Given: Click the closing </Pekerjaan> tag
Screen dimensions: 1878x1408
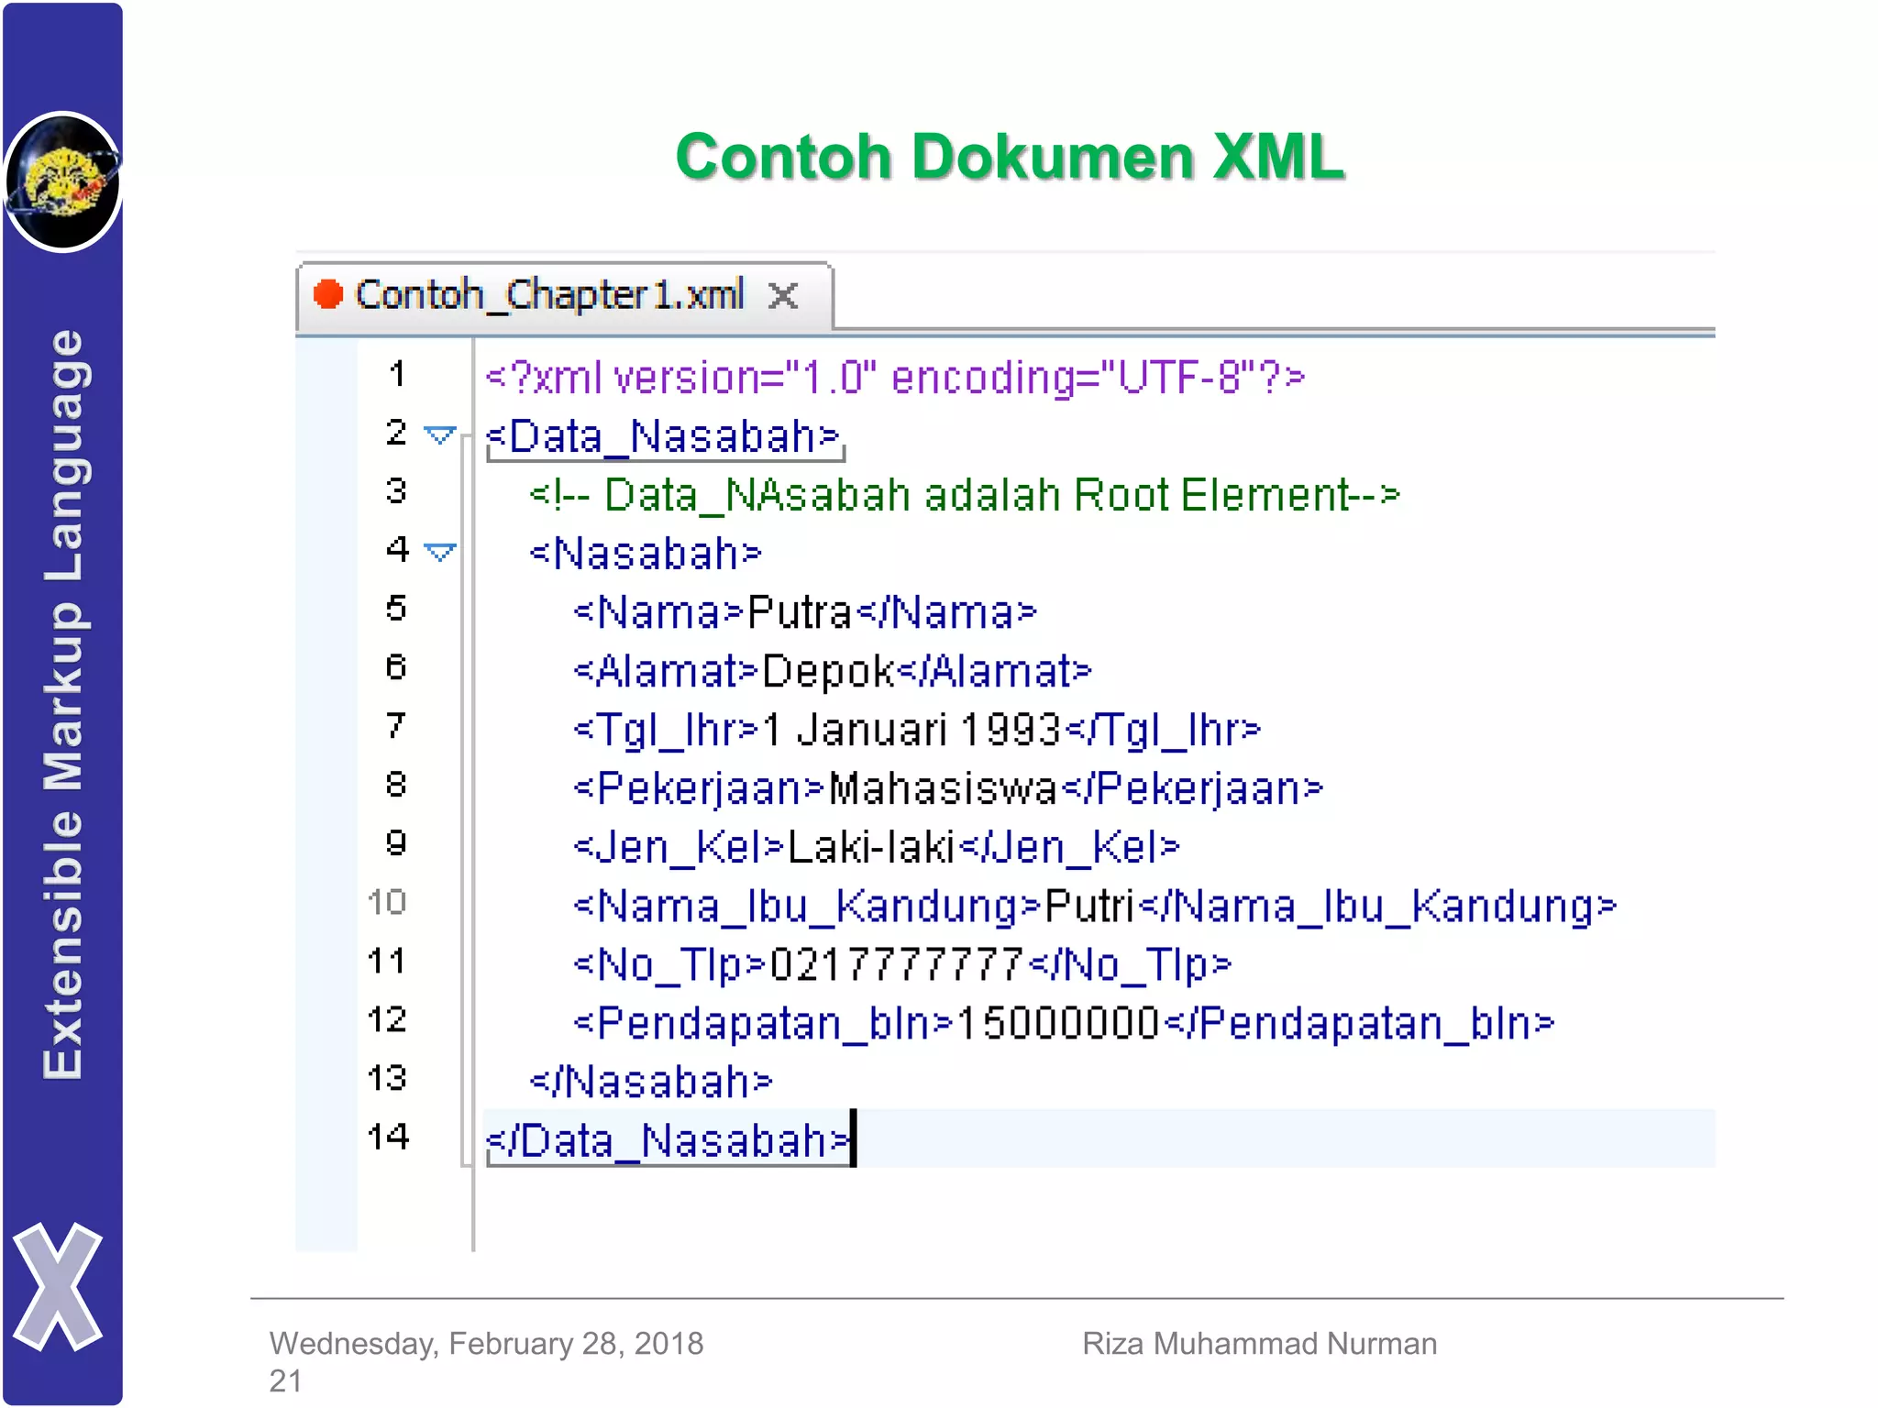Looking at the screenshot, I should pyautogui.click(x=1192, y=788).
